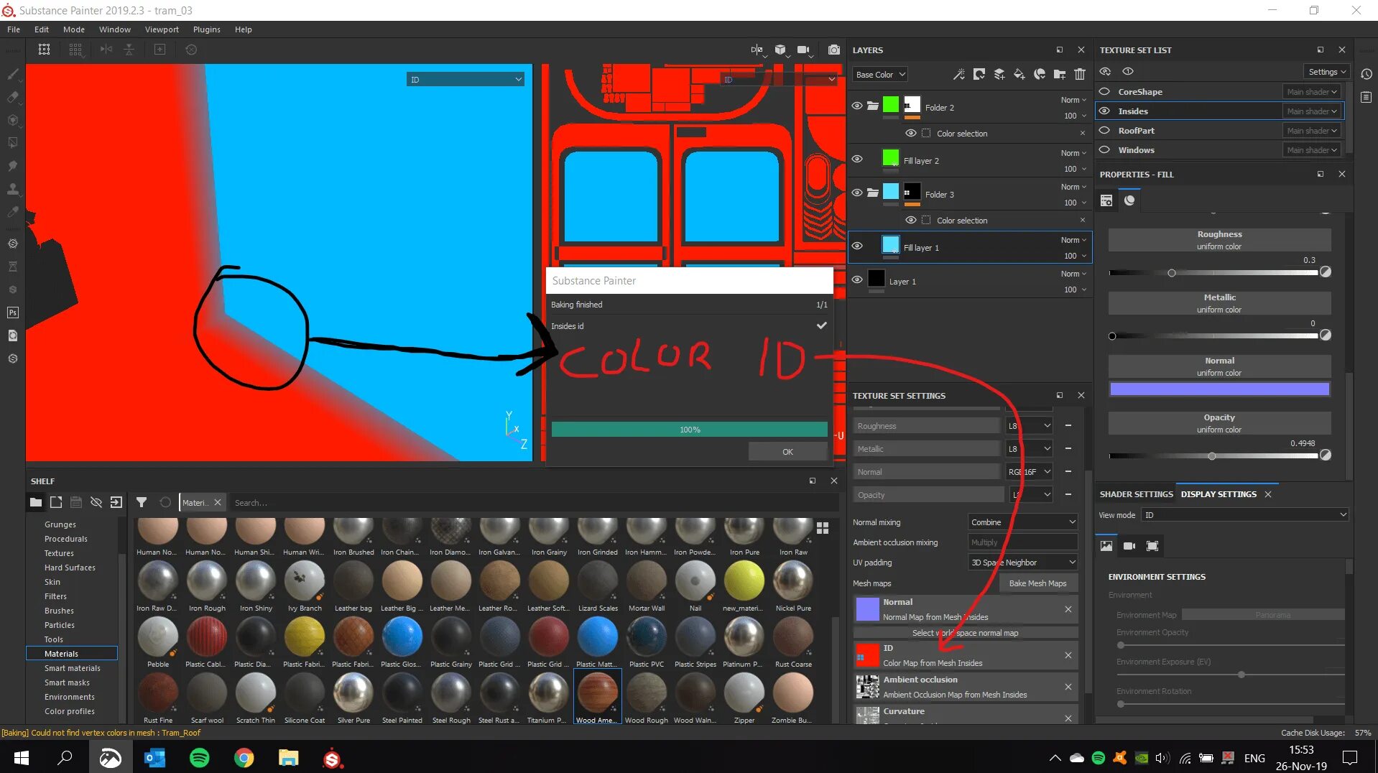Open the 3D/2D view mode cube icon
Screen dimensions: 1378x773
pos(780,50)
